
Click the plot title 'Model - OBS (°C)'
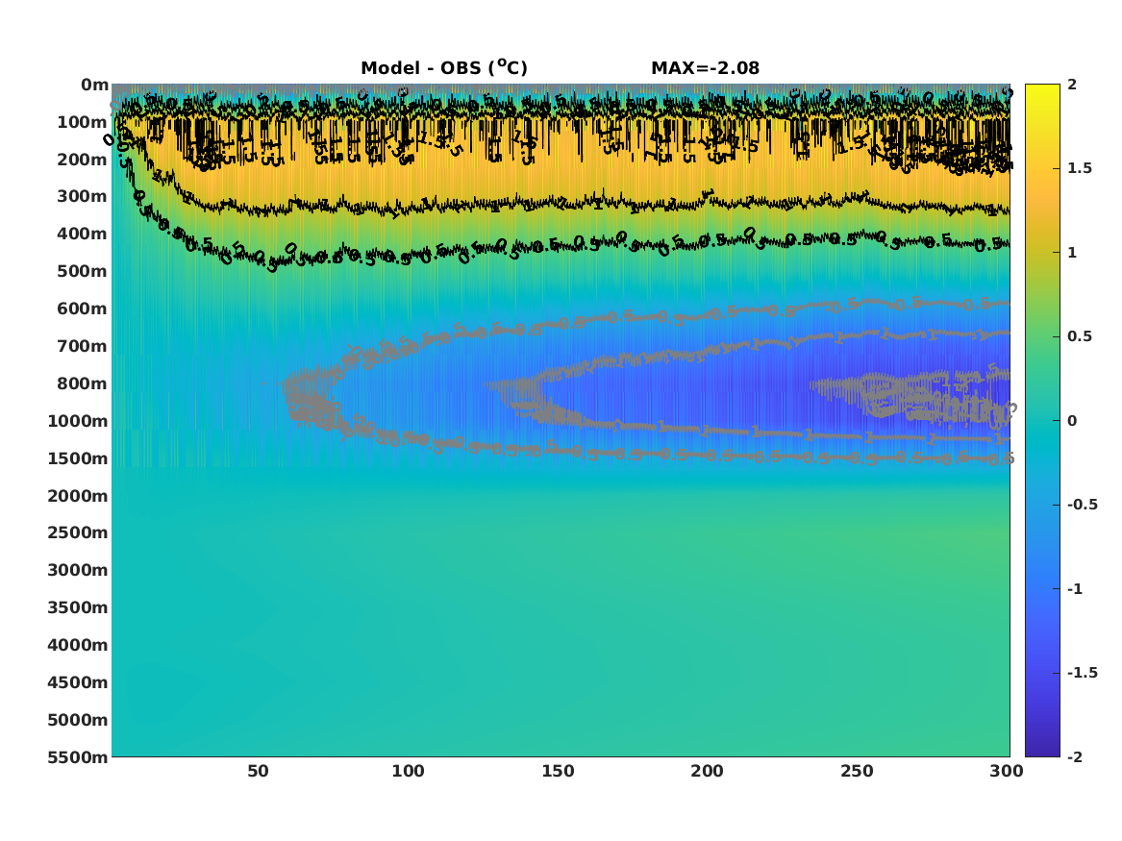click(x=443, y=68)
